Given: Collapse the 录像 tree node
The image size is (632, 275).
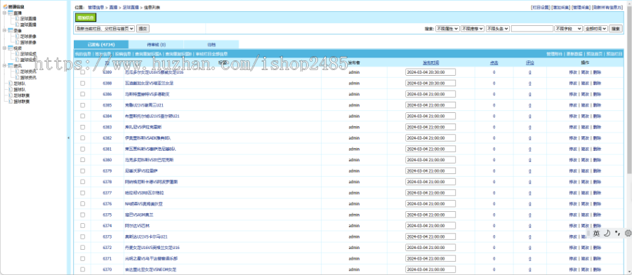Looking at the screenshot, I should click(x=4, y=31).
